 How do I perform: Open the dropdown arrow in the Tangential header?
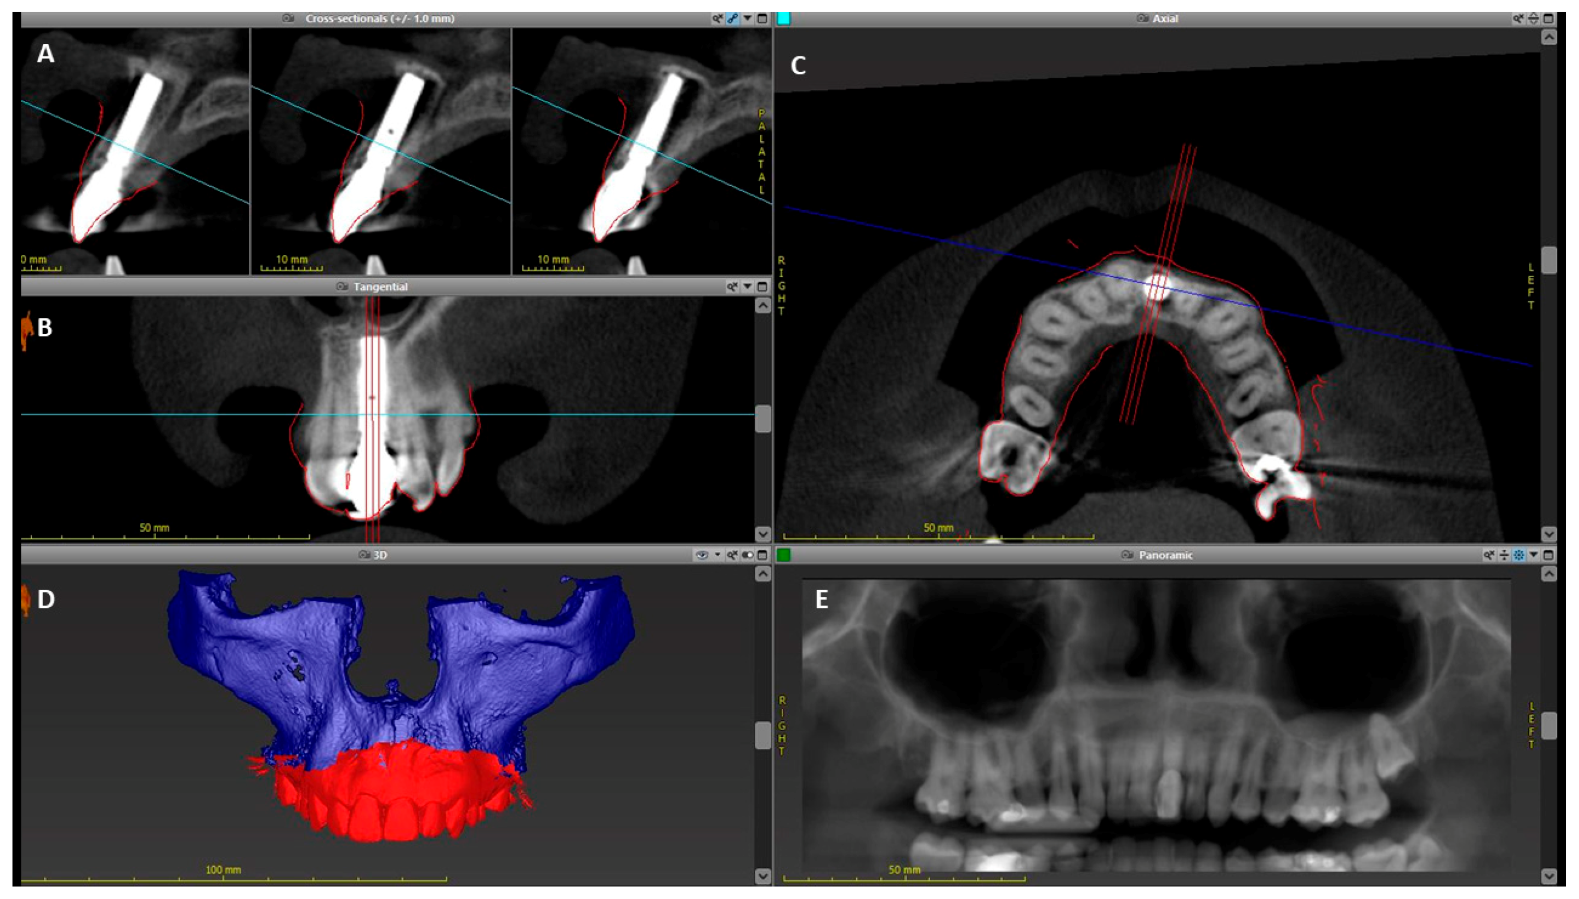tap(747, 286)
